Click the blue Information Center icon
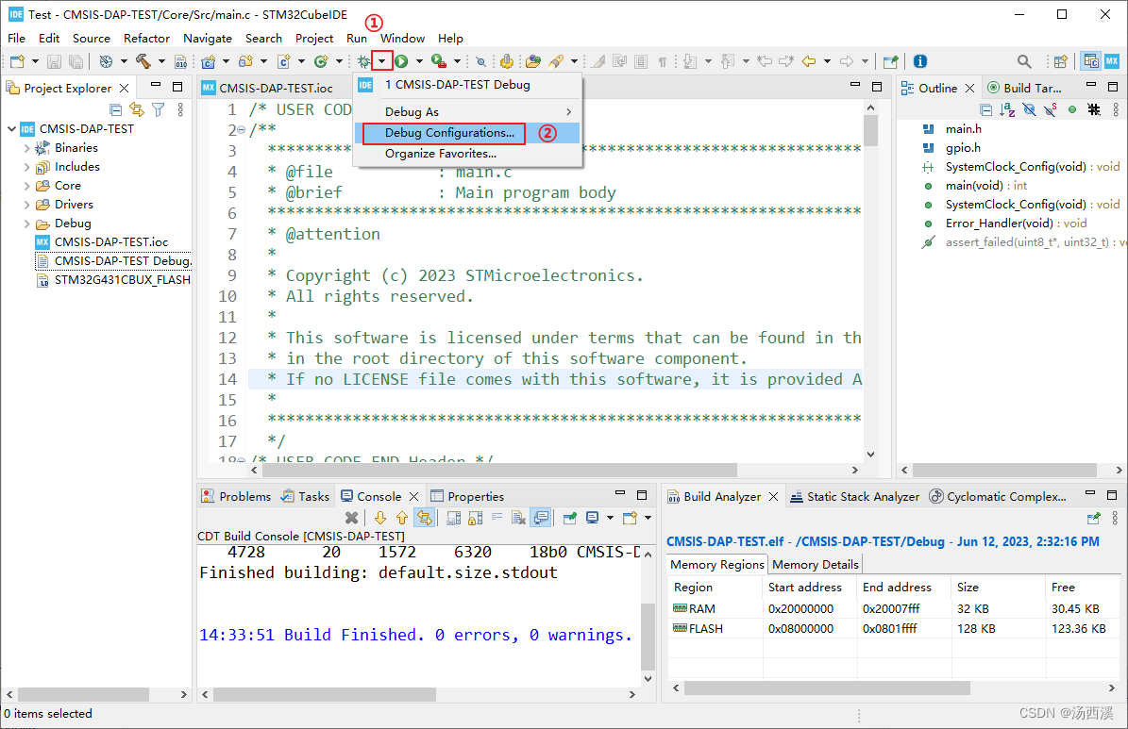1128x729 pixels. (920, 62)
